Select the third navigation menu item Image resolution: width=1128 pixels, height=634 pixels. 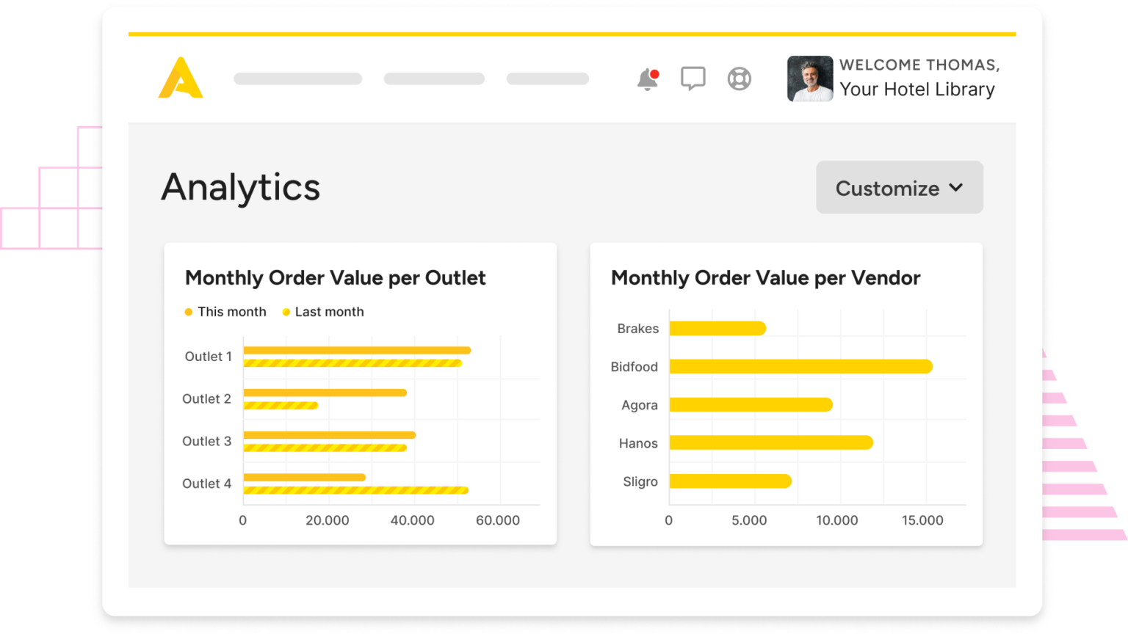point(547,79)
